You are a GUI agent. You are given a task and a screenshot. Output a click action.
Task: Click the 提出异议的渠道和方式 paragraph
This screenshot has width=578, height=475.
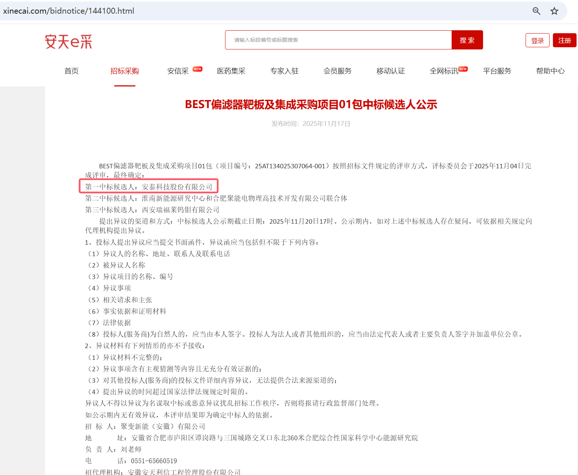[309, 226]
